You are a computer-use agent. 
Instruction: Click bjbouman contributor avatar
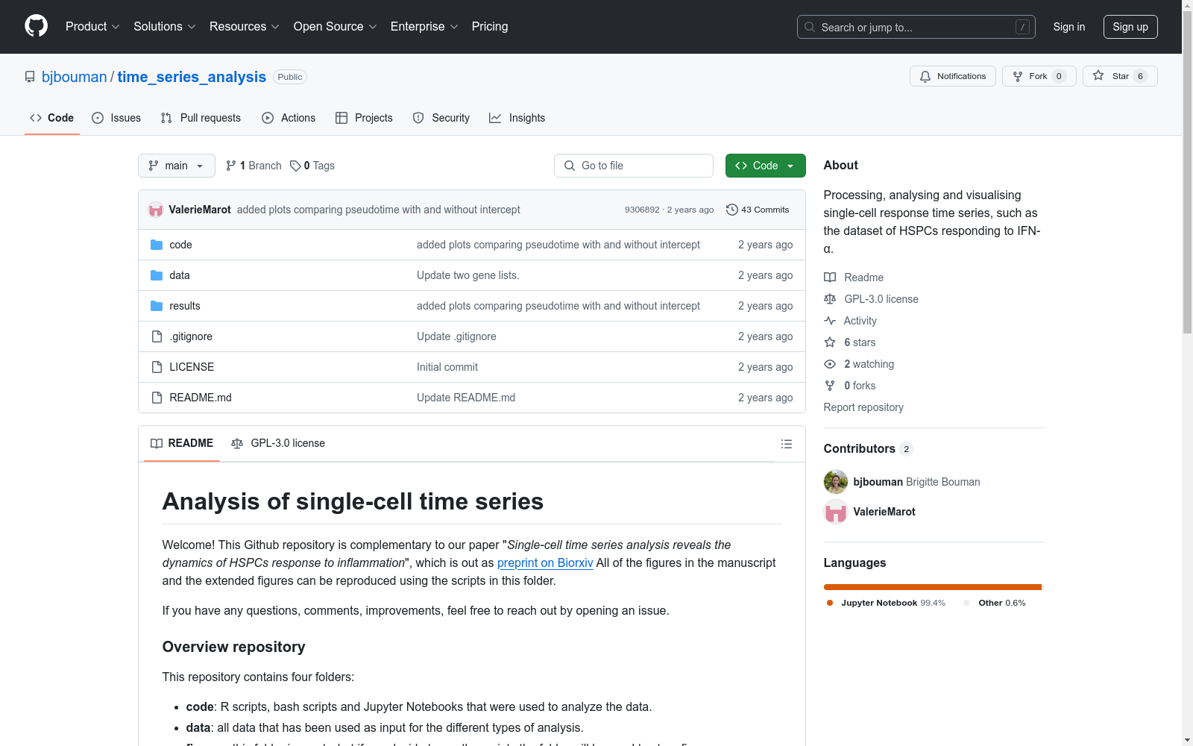coord(836,482)
